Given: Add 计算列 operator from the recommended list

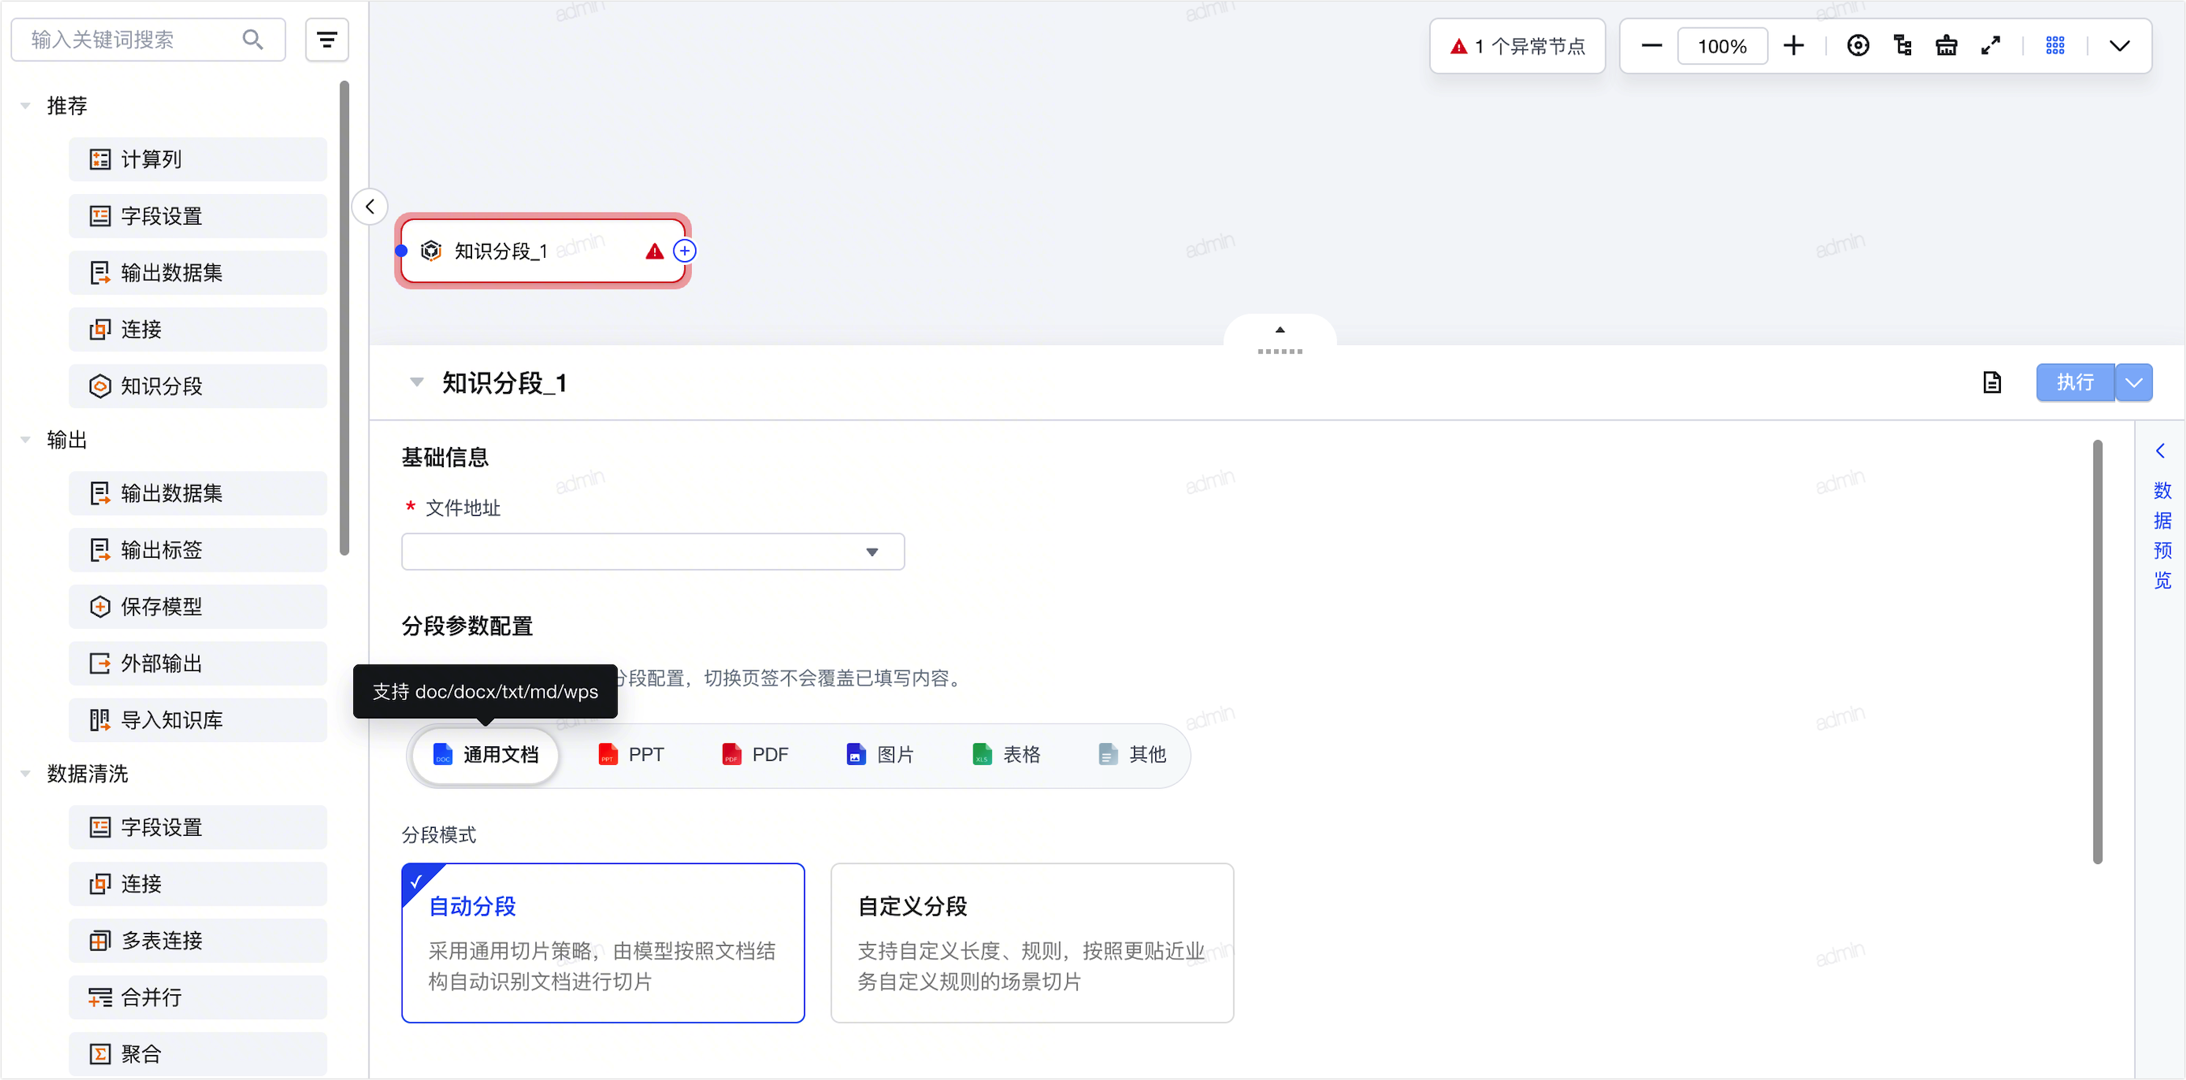Looking at the screenshot, I should click(198, 159).
